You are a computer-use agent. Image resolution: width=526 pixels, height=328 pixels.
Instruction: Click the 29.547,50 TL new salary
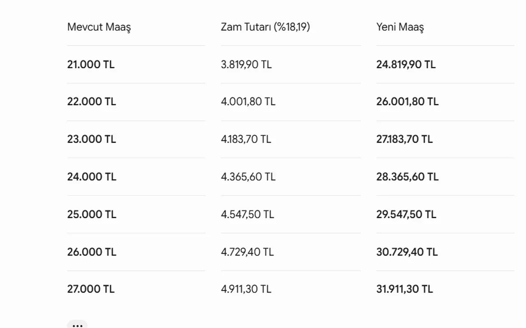pyautogui.click(x=406, y=215)
